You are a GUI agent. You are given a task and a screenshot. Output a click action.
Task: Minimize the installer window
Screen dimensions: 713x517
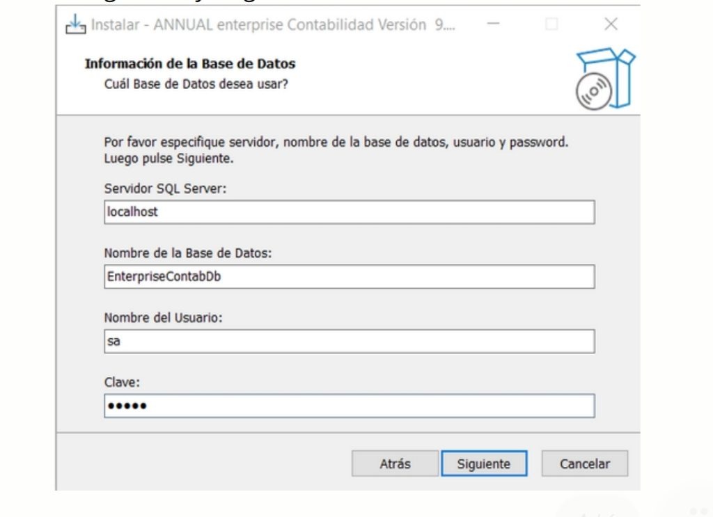[x=493, y=25]
